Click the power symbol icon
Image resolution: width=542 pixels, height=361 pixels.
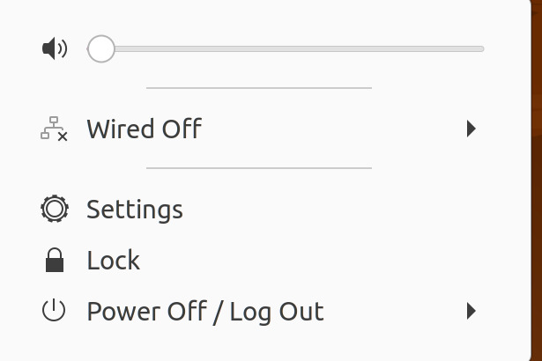click(55, 312)
